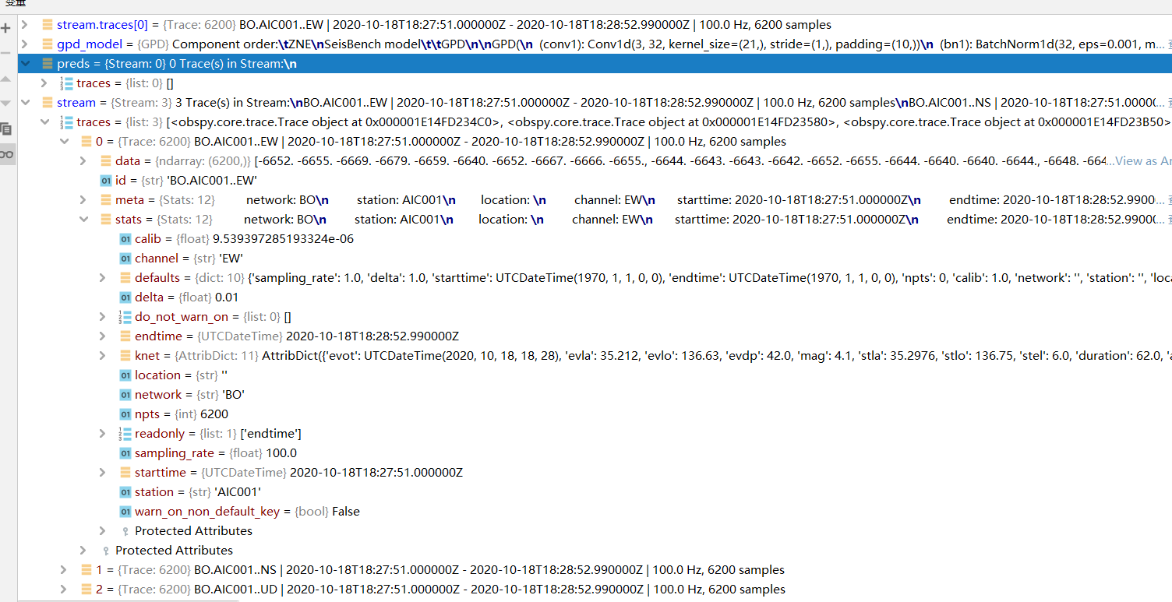Viewport: 1172px width, 602px height.
Task: Click the Remove watch minus icon
Action: pyautogui.click(x=6, y=52)
